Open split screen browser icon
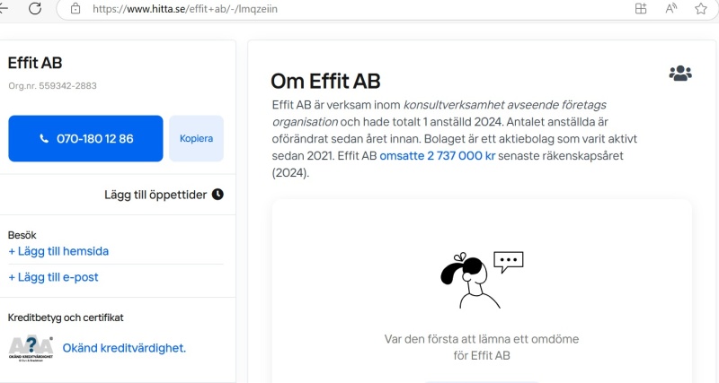Viewport: 719px width, 383px height. click(x=641, y=9)
